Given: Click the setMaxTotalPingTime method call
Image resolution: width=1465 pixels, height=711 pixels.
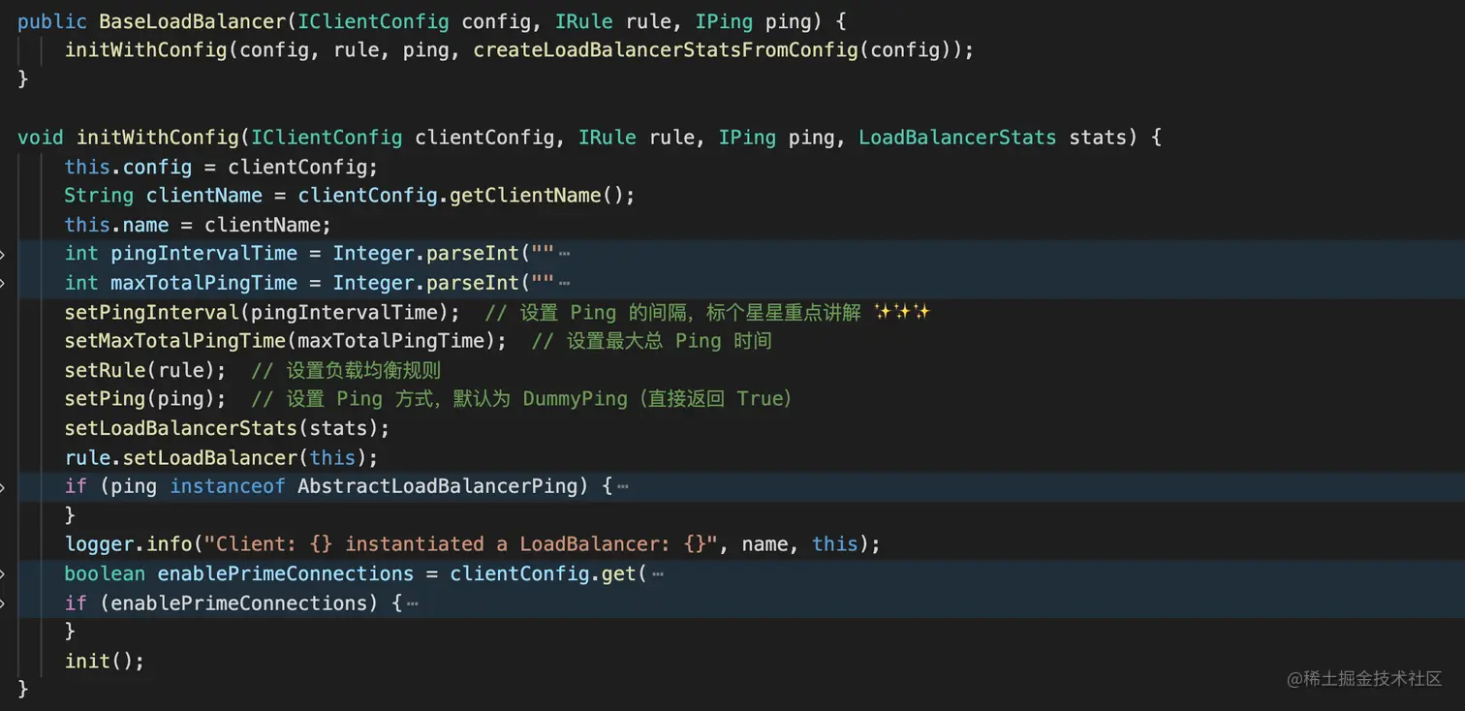Looking at the screenshot, I should pos(175,341).
